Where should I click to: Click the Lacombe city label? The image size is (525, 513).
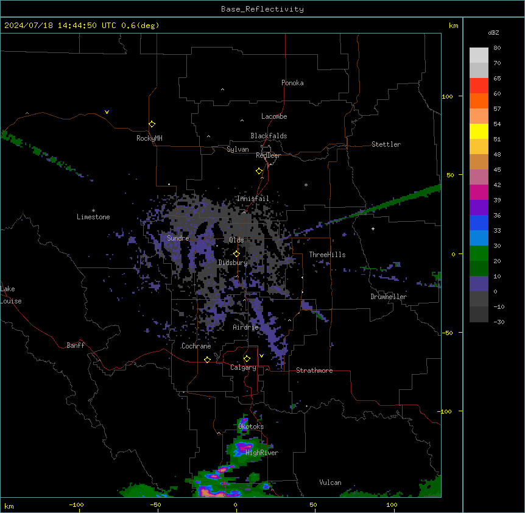(274, 116)
